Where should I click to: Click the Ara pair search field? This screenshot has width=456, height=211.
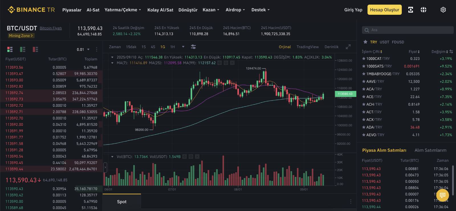pos(408,30)
